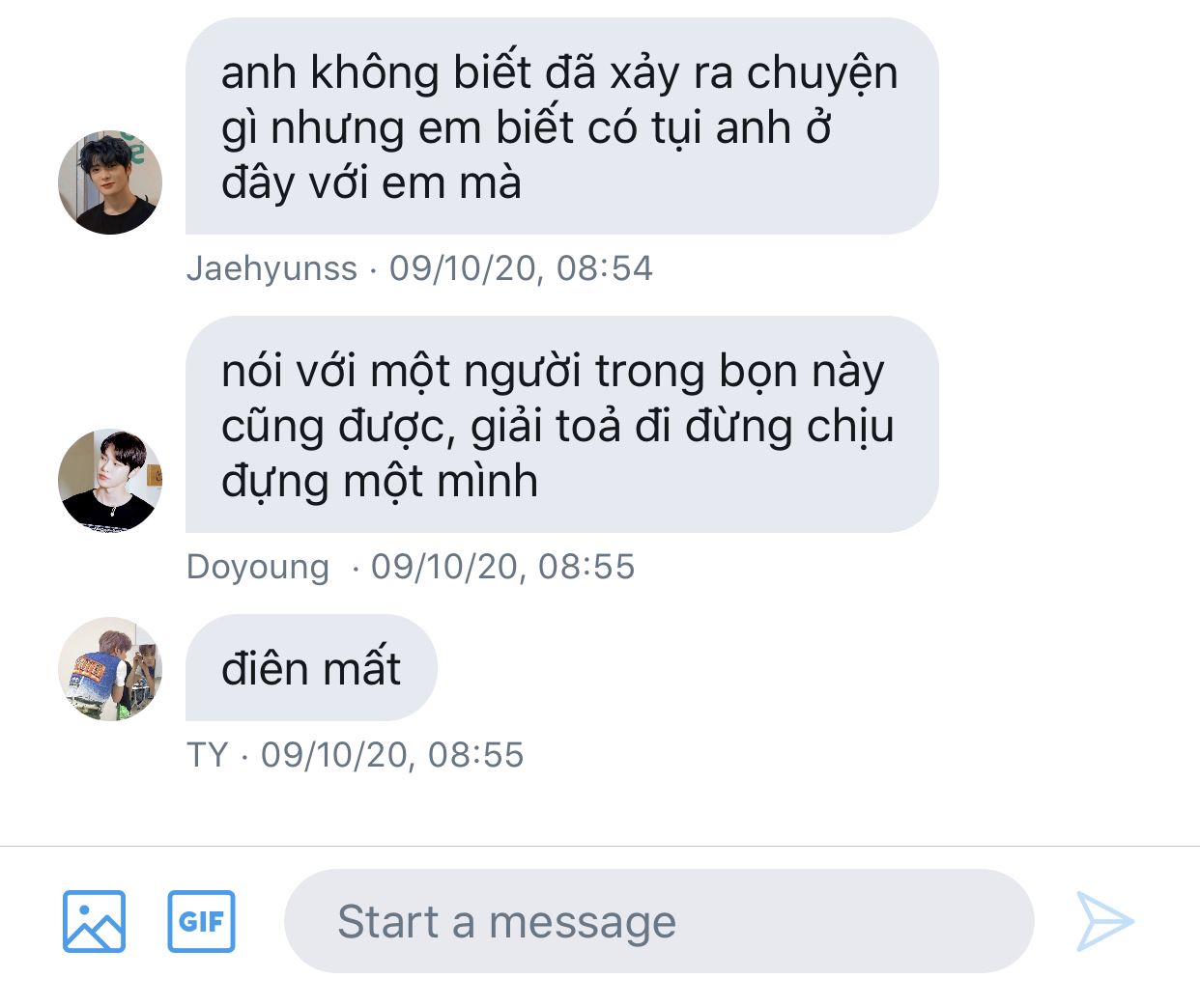
Task: Select Doyoung message bubble
Action: 561,424
